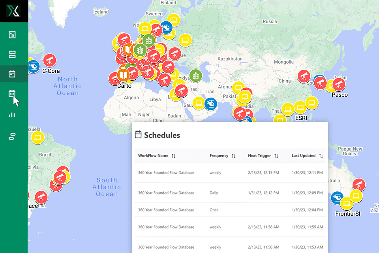This screenshot has width=379, height=253.
Task: Click the green wheat marker in northern Europe
Action: pyautogui.click(x=149, y=40)
